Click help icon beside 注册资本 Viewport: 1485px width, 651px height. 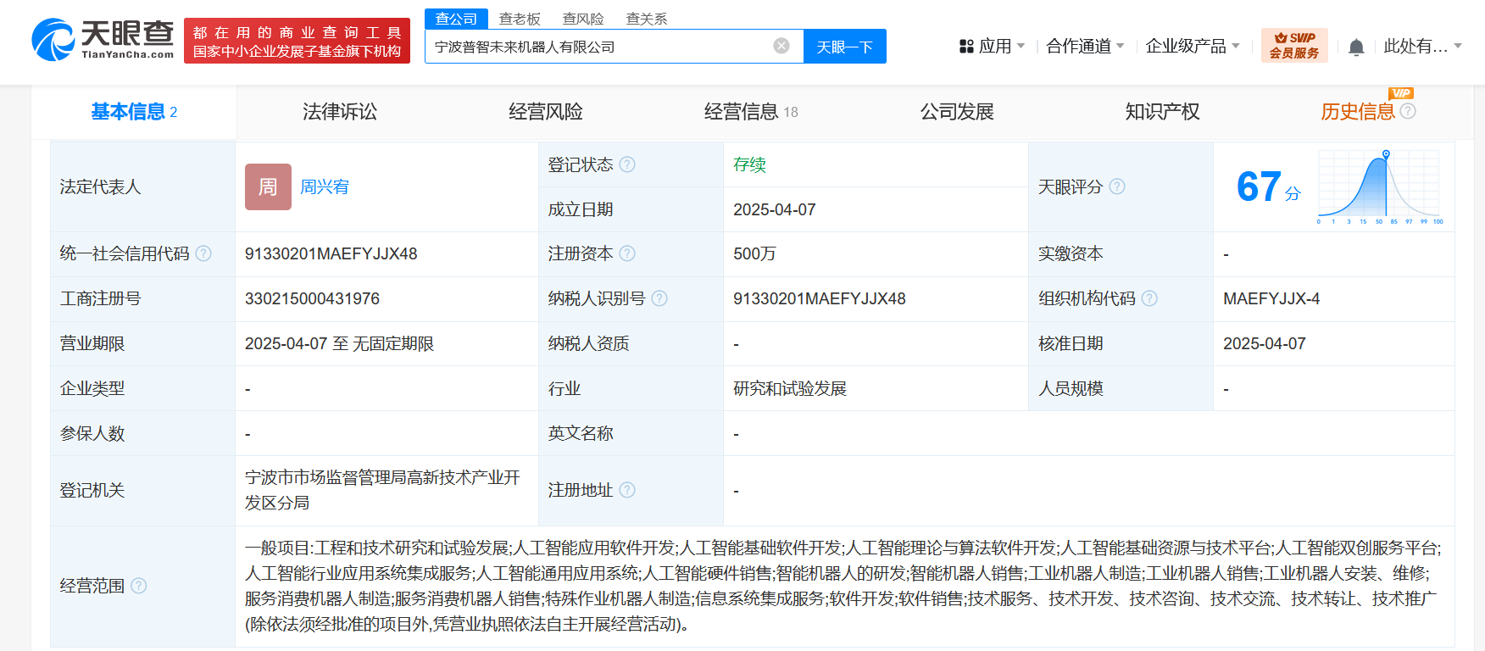[627, 253]
